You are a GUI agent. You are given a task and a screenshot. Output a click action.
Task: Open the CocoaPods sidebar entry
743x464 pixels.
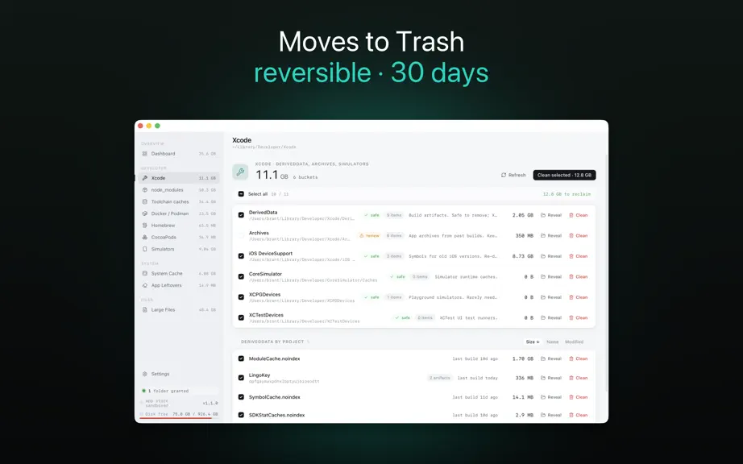pos(179,237)
